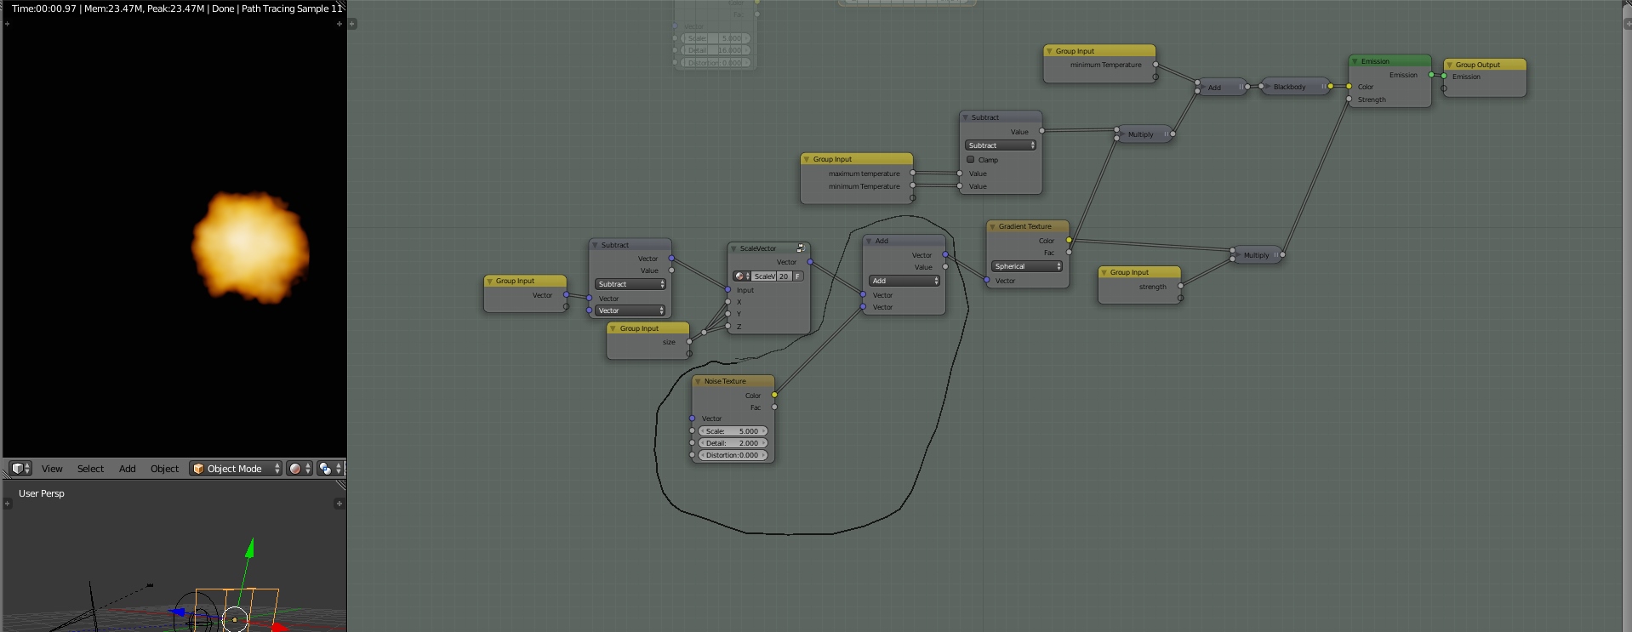Collapse the vector Add node triangle

[x=869, y=241]
